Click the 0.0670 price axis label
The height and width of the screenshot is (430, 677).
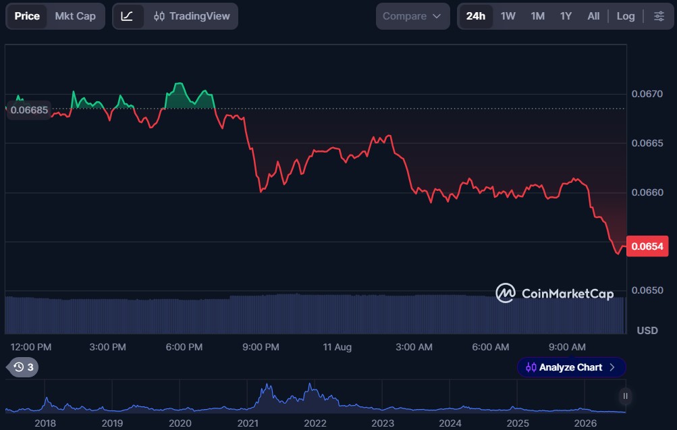tap(647, 94)
